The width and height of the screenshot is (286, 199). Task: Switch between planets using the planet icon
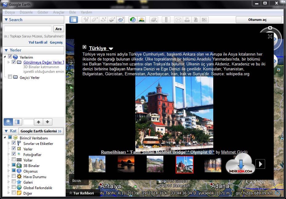click(x=154, y=20)
